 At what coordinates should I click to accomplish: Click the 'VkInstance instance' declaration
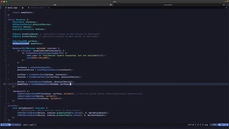coord(24,22)
